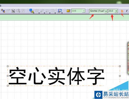Viewport: 129px width, 99px height.
Task: Click the greyed link-shaped icon
Action: coord(42,11)
